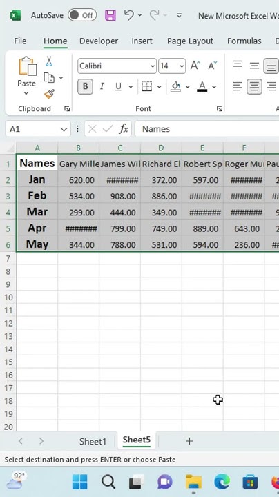Cancel formula entry with X icon

coord(93,129)
